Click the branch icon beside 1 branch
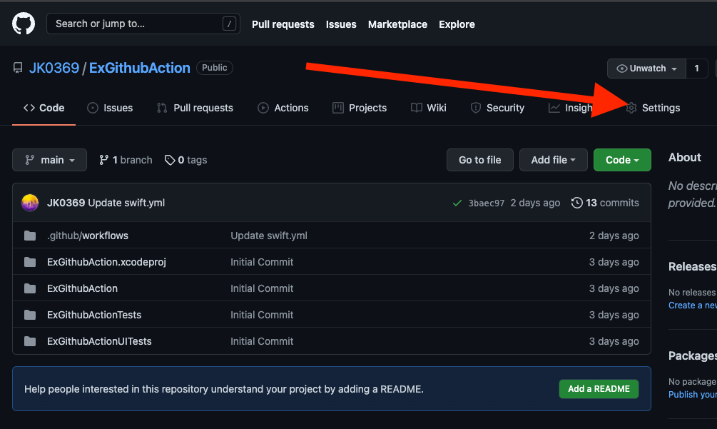717x429 pixels. pyautogui.click(x=103, y=160)
